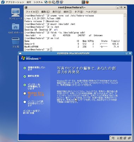This screenshot has width=134, height=142.
Task: Launch Firefox from the top panel
Action: pos(87,2)
